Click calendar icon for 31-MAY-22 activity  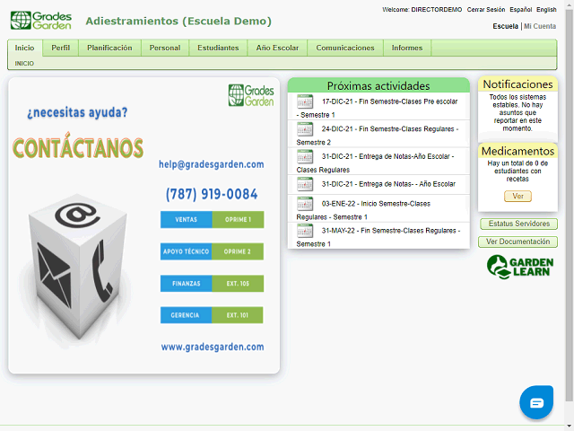(x=305, y=231)
